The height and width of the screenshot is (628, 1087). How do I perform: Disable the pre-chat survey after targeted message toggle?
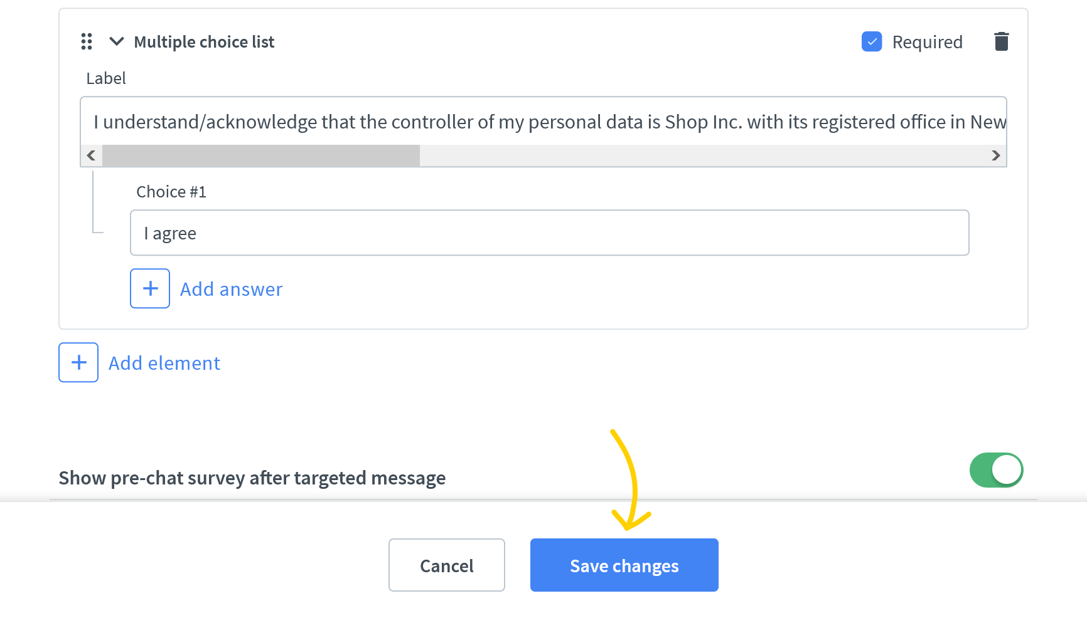click(x=996, y=470)
